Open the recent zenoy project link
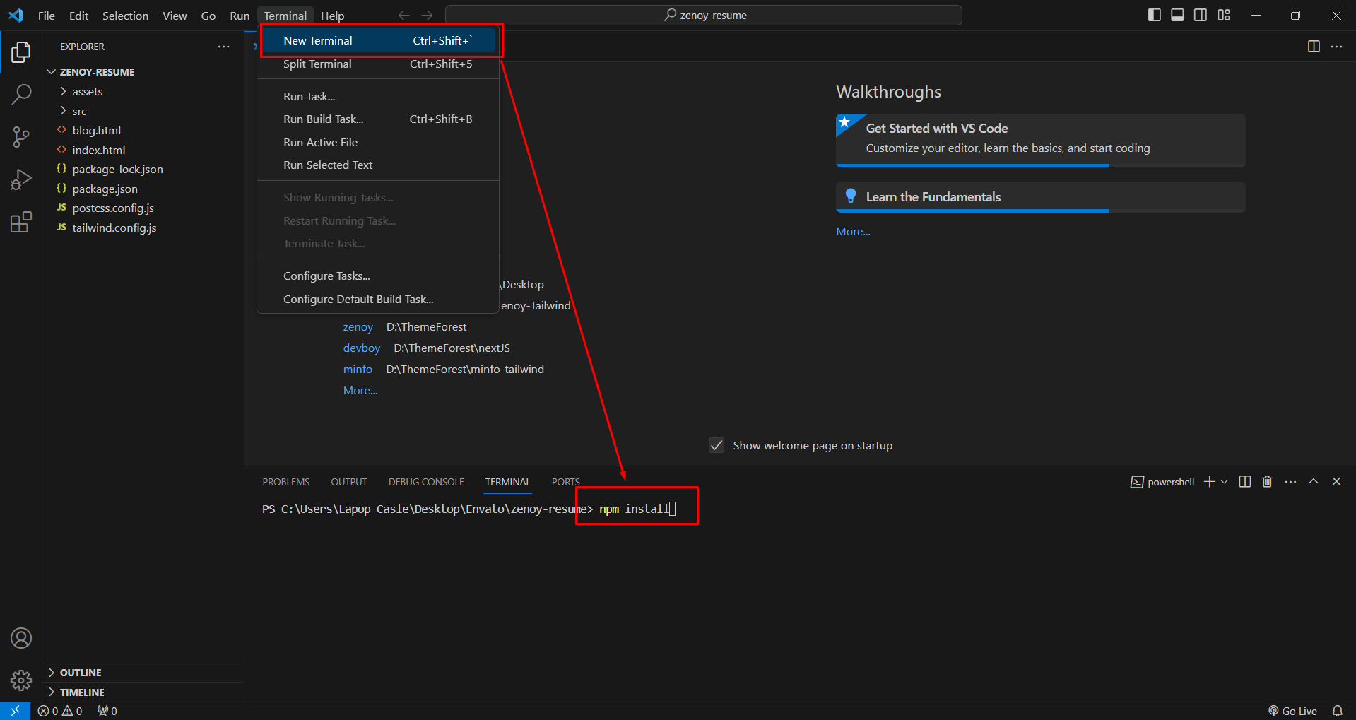The image size is (1356, 720). point(358,327)
